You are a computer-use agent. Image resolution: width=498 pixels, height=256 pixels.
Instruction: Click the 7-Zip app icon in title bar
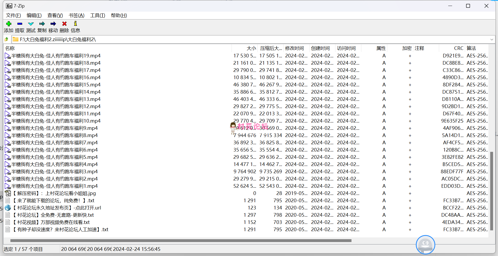click(x=9, y=6)
